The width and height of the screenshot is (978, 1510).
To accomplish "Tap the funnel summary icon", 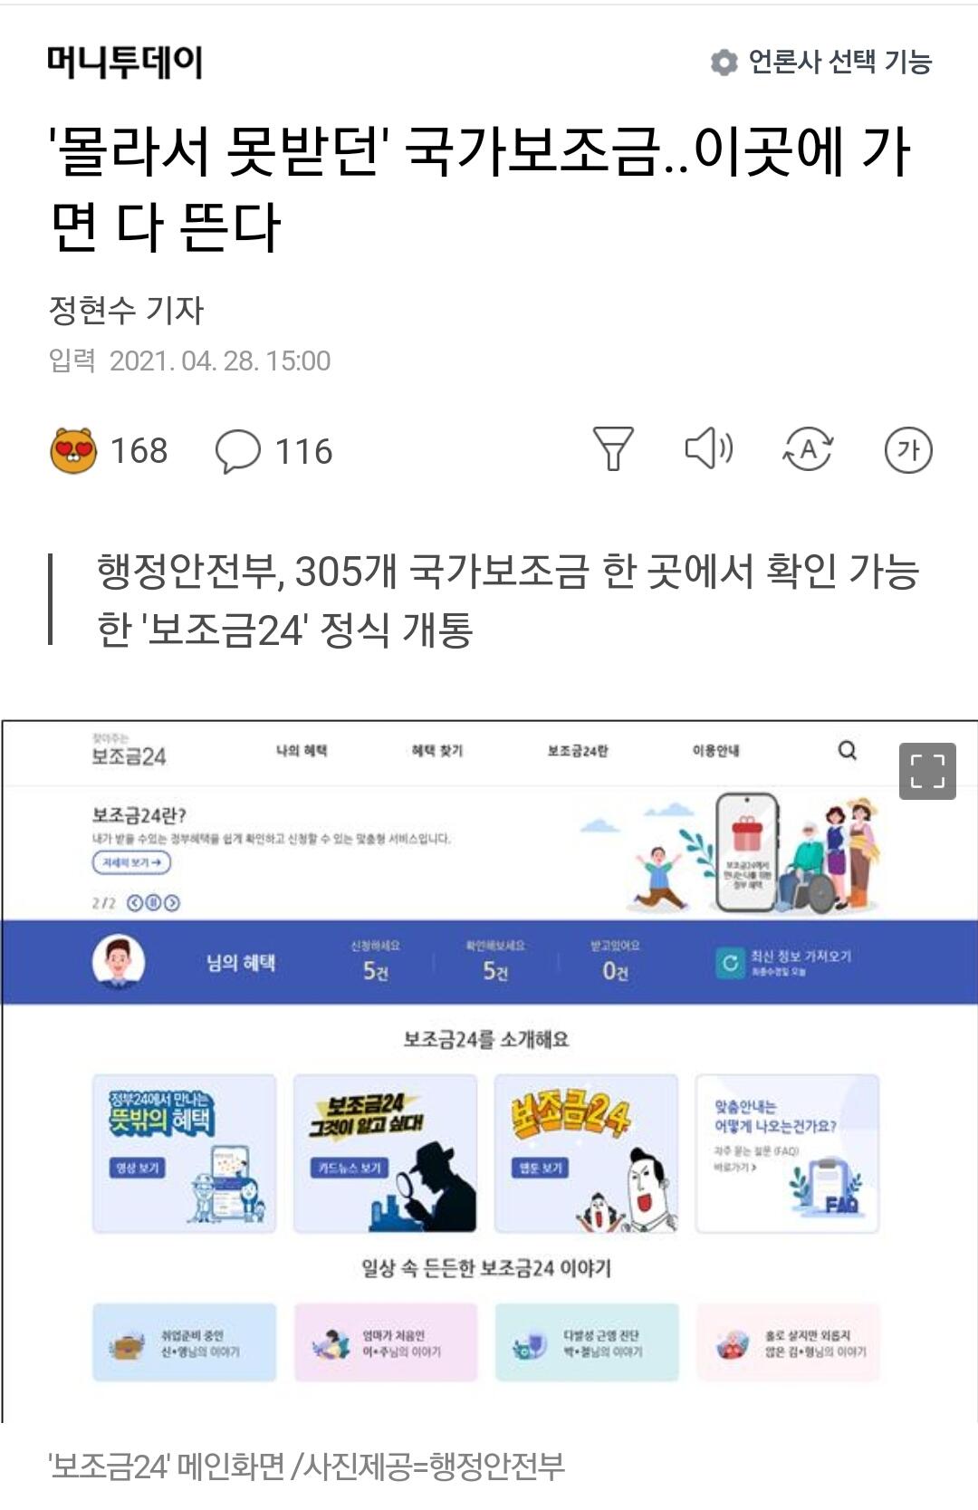I will pyautogui.click(x=613, y=449).
